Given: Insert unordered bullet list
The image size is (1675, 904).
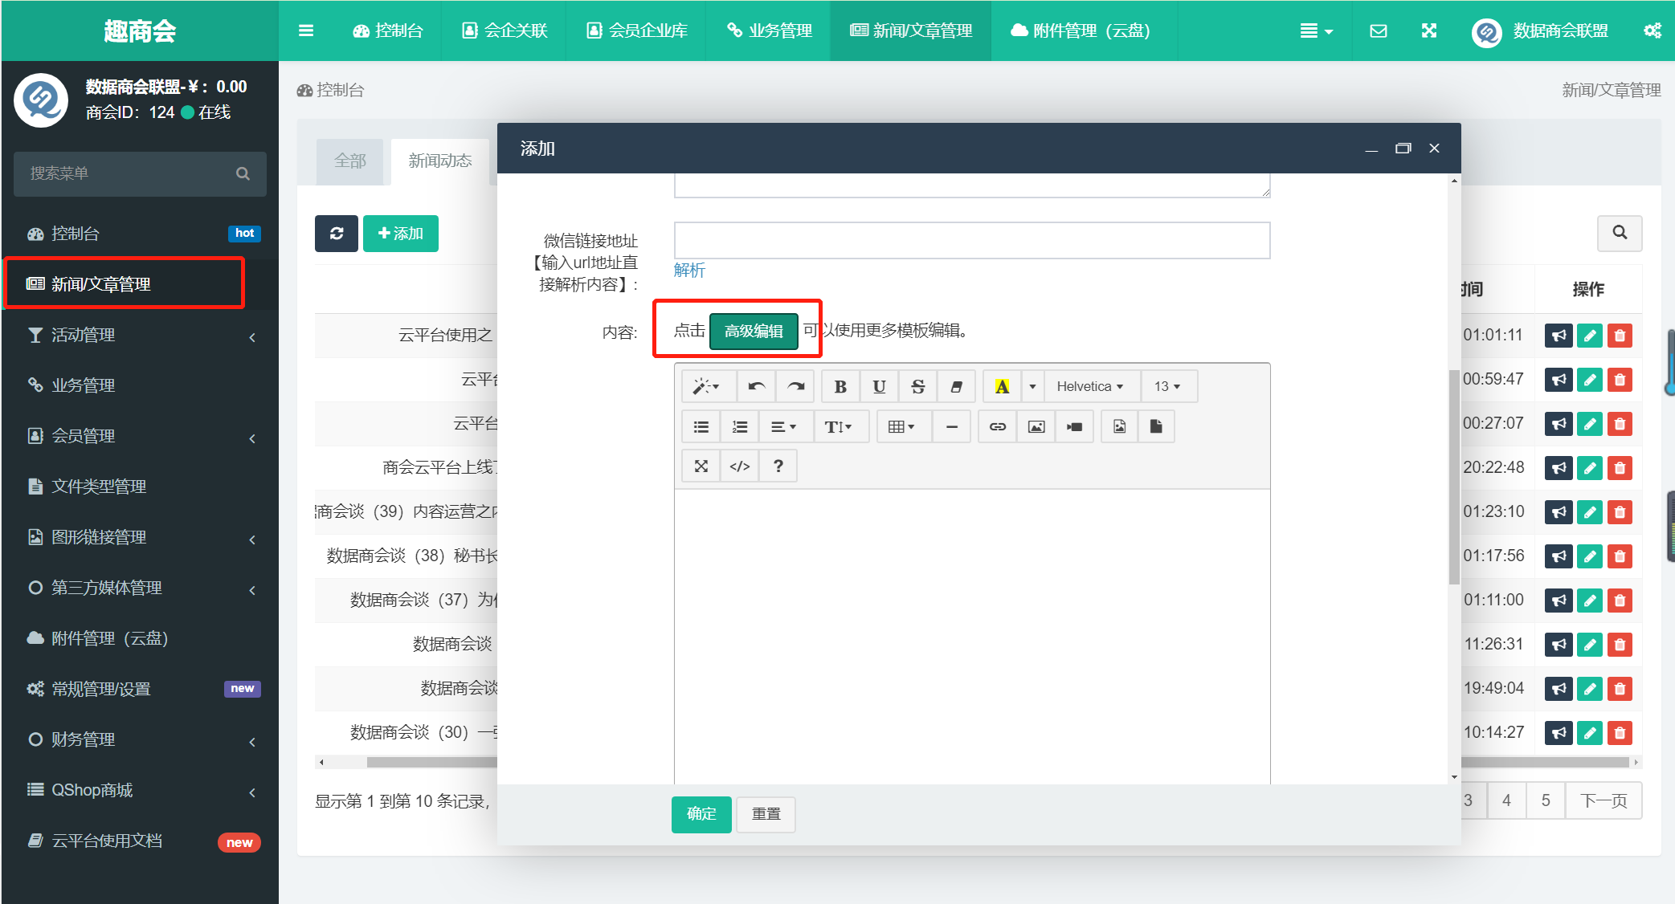Looking at the screenshot, I should (701, 427).
